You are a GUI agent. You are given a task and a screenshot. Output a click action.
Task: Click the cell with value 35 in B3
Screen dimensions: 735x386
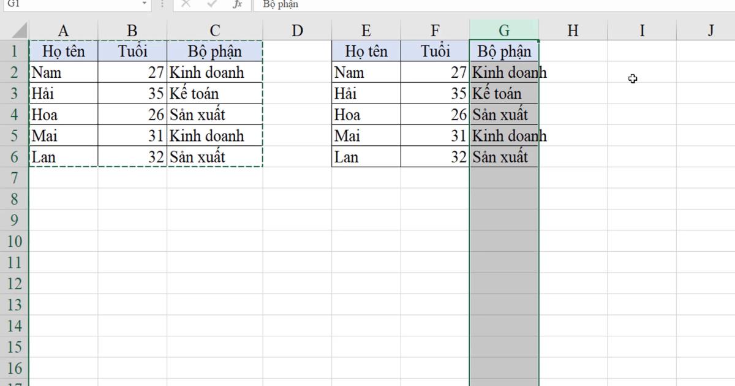point(132,93)
